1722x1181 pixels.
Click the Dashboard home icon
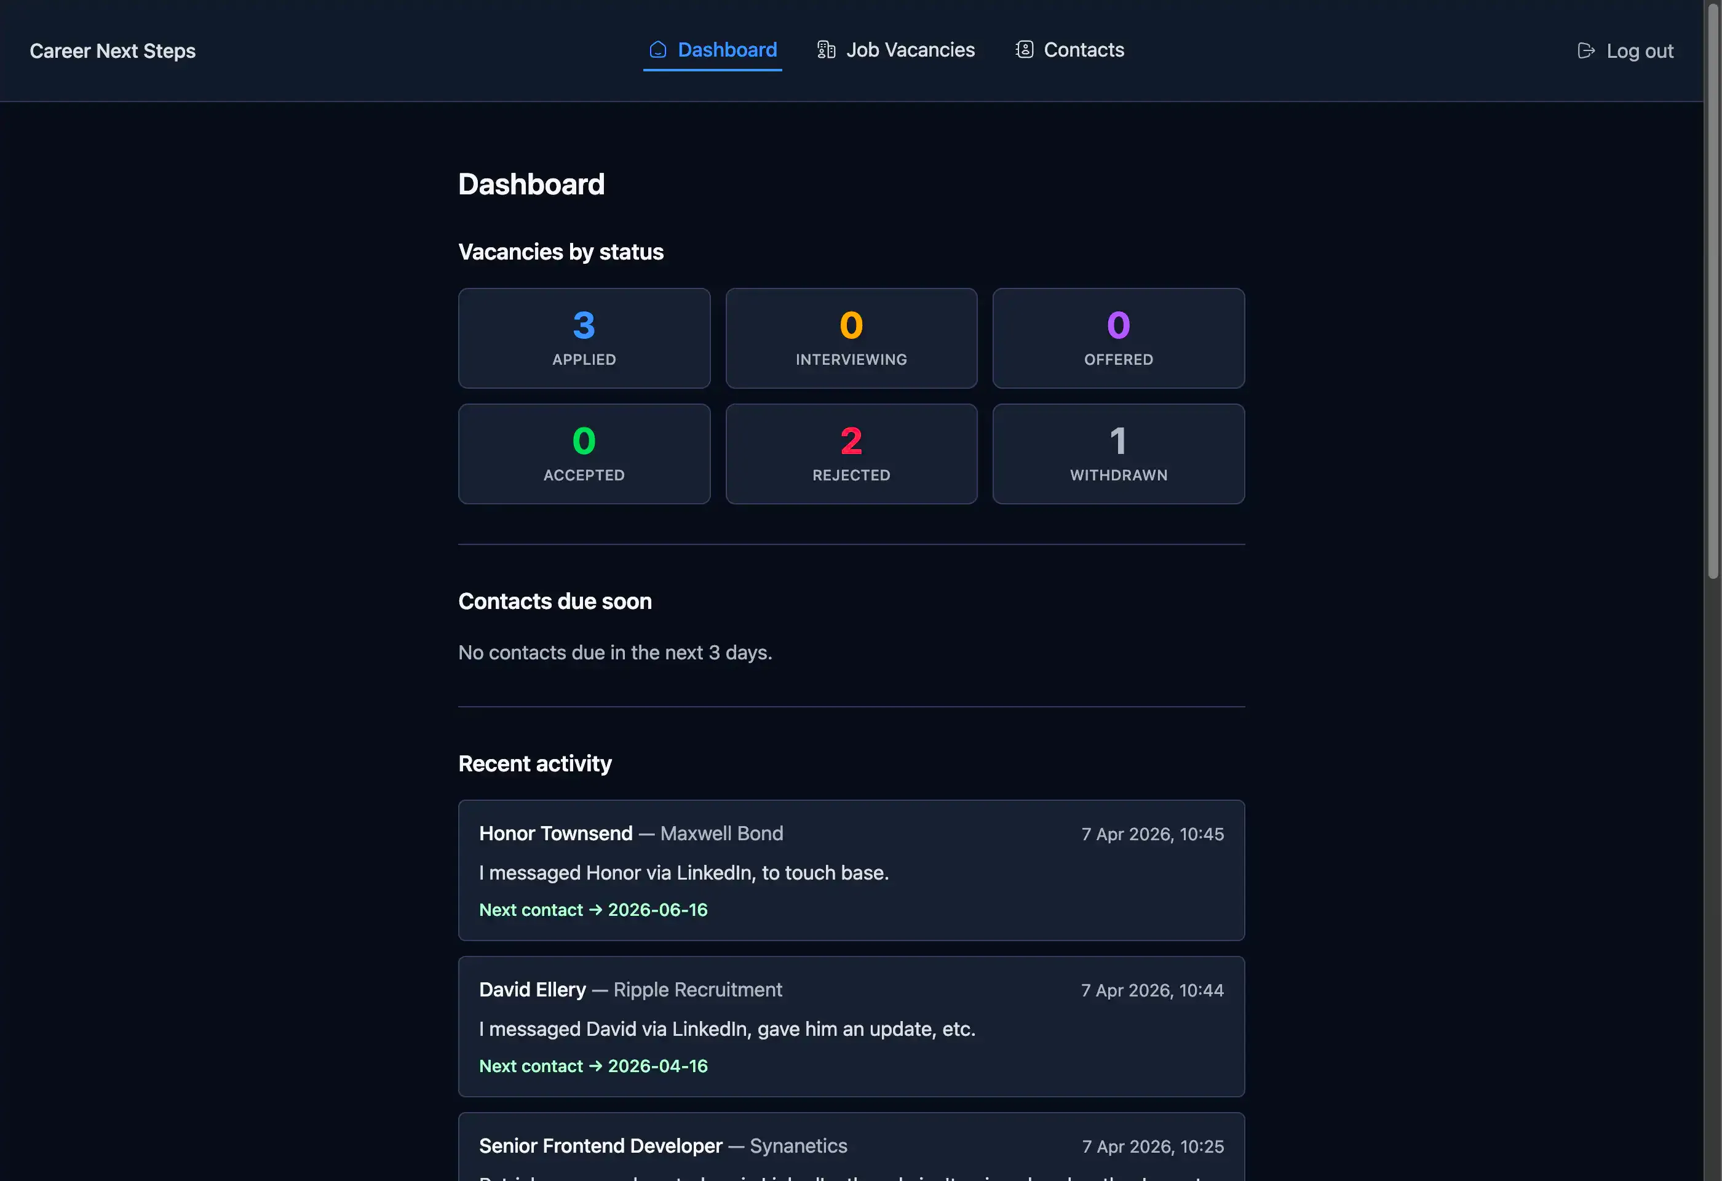pyautogui.click(x=657, y=50)
